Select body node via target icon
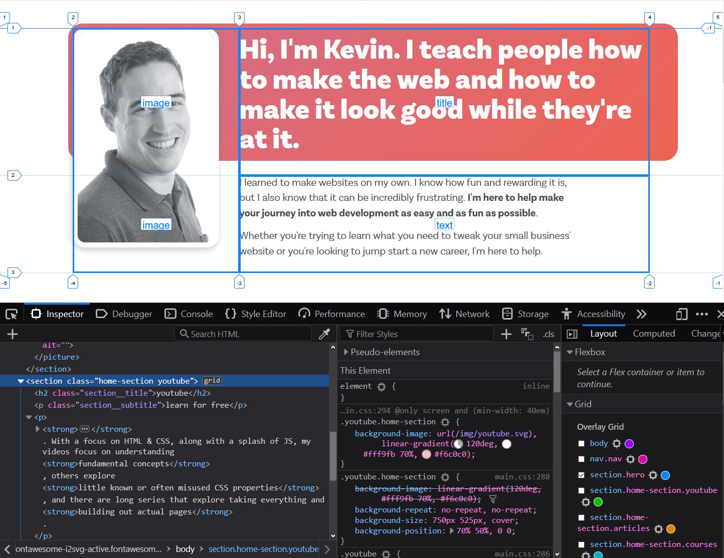Screen dimensions: 724x558 617,443
